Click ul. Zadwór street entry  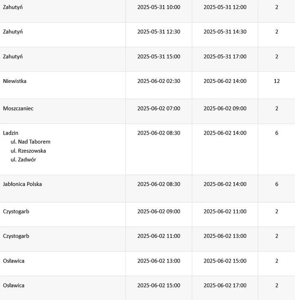coord(23,160)
